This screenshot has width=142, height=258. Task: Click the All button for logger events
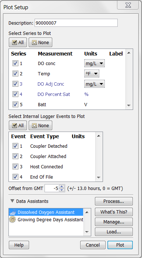click(x=18, y=126)
